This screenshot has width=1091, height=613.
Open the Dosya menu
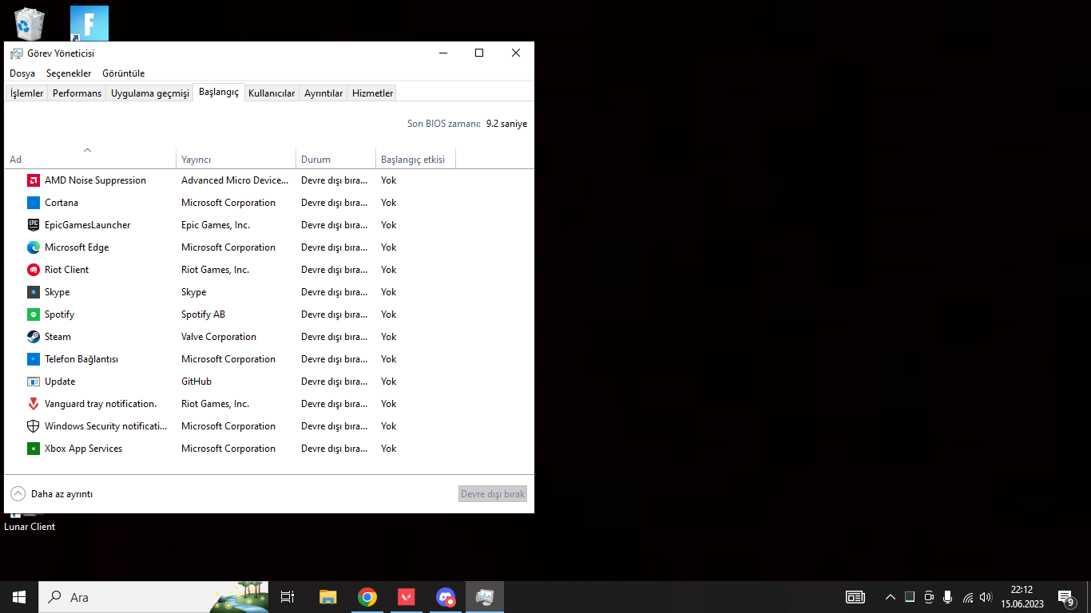click(x=22, y=73)
